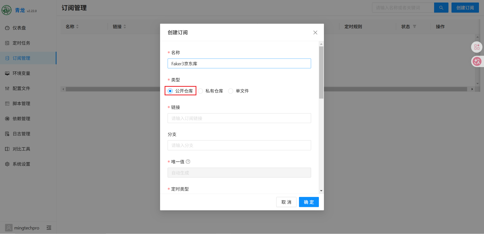Click the 脚本管理 sidebar icon

tap(7, 103)
